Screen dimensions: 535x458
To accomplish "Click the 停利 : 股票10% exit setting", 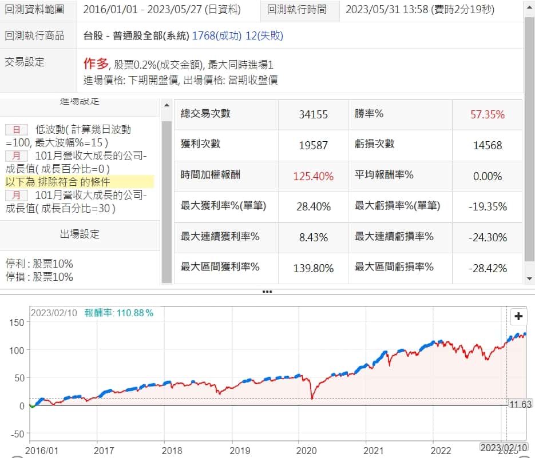I will coord(39,264).
